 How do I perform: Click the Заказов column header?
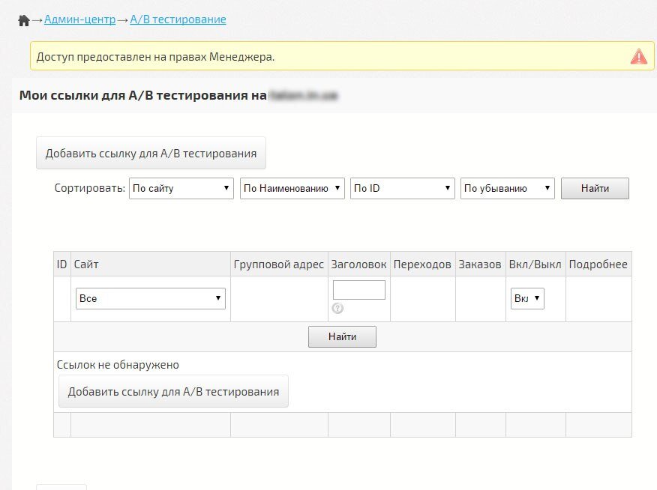click(480, 264)
